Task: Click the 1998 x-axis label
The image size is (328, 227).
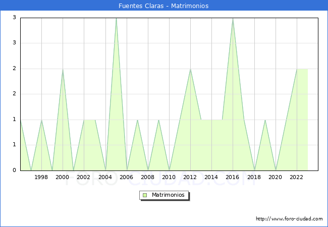Action: point(41,177)
